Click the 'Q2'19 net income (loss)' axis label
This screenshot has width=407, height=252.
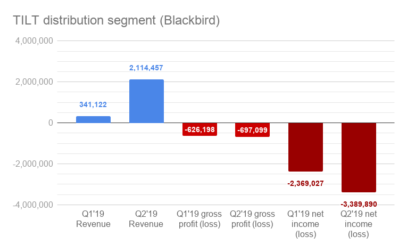coord(359,224)
